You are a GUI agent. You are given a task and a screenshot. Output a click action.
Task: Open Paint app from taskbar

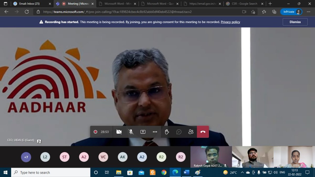(198, 173)
